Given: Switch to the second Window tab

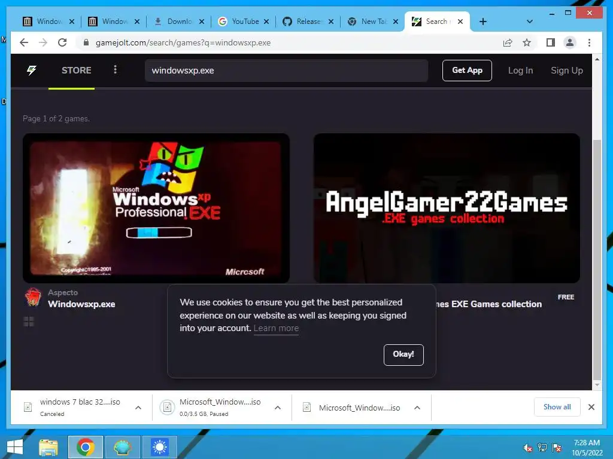Looking at the screenshot, I should (114, 22).
